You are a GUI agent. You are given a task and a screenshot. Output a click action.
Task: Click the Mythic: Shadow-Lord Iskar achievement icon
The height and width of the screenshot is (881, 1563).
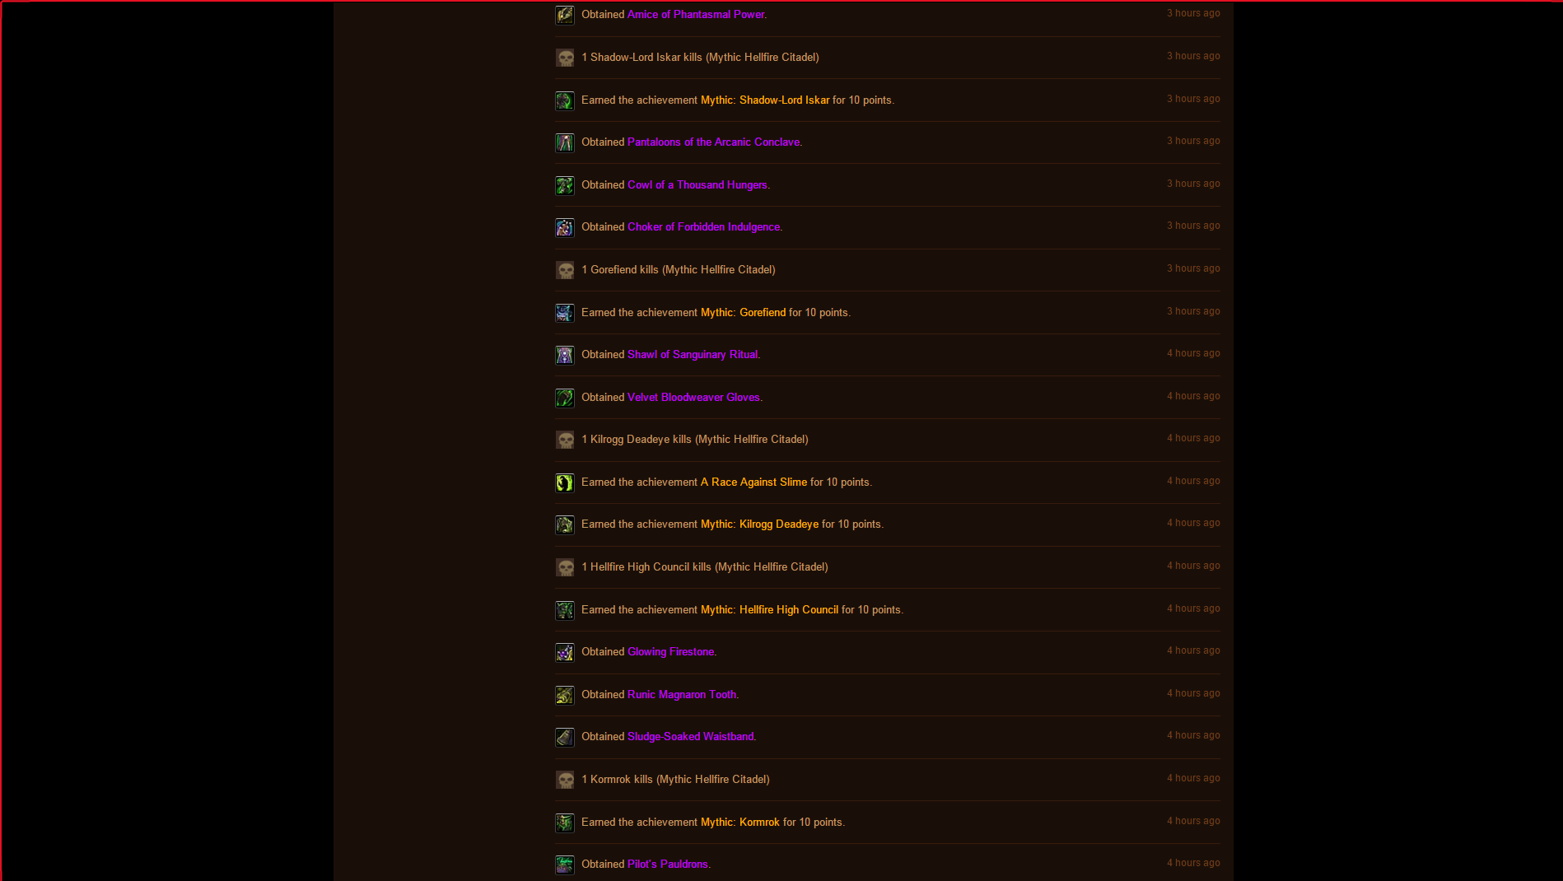[565, 100]
